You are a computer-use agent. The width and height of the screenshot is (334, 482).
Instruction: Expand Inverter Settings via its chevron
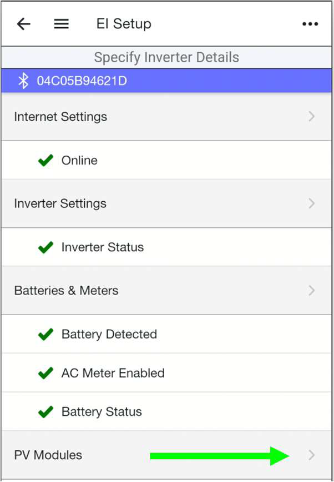(312, 203)
